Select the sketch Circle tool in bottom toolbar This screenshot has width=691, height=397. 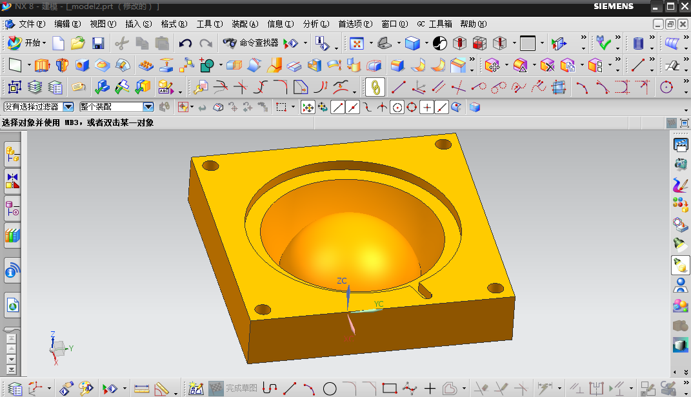330,389
